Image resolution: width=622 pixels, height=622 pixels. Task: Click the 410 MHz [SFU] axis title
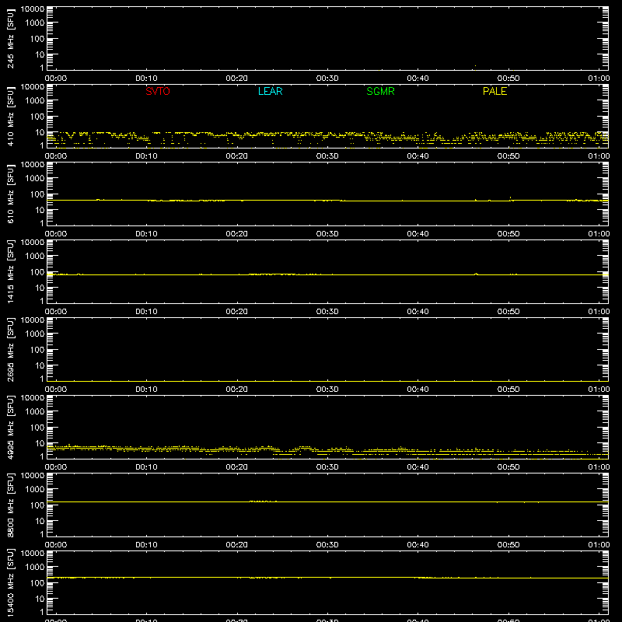[10, 117]
